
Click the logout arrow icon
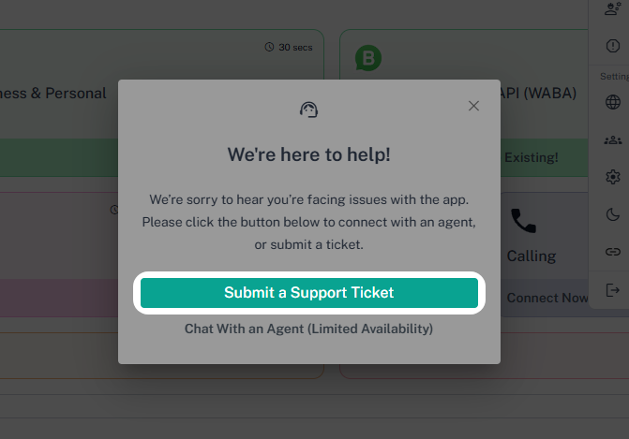point(613,290)
